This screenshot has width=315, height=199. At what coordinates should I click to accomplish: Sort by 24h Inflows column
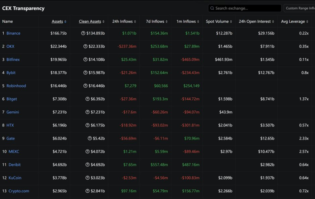pos(124,22)
